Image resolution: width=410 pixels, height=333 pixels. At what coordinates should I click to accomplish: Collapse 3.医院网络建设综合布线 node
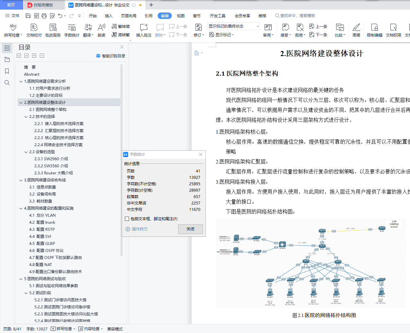tap(21, 180)
